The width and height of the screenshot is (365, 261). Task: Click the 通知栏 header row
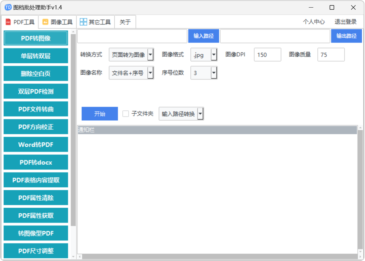(x=217, y=130)
